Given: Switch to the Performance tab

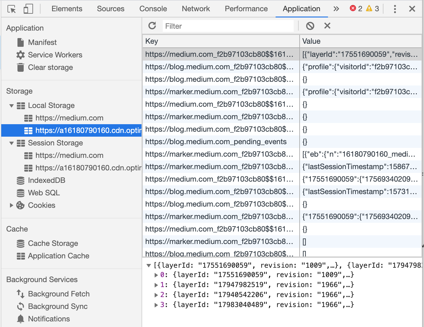Looking at the screenshot, I should click(246, 9).
